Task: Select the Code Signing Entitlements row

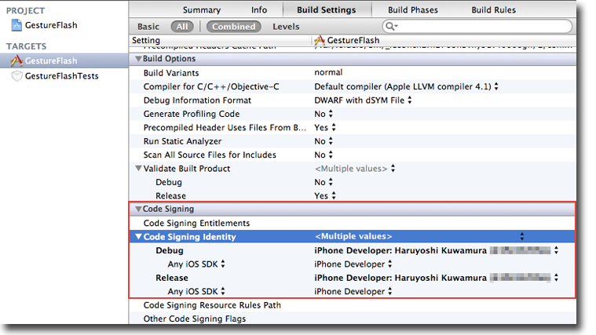Action: point(196,224)
